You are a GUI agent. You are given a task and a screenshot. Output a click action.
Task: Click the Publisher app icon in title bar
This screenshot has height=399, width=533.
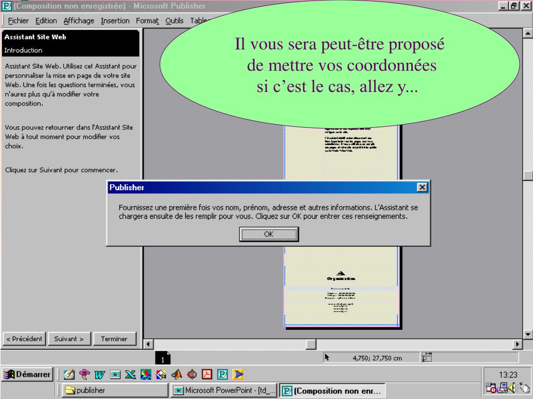tap(6, 6)
